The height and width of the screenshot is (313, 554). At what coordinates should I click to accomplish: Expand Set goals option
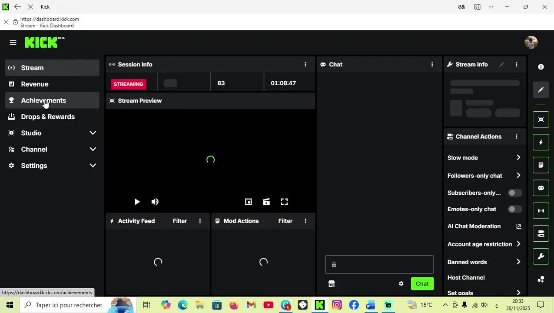pos(484,293)
